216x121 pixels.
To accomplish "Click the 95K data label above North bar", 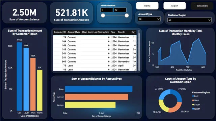I will [x=40, y=68].
